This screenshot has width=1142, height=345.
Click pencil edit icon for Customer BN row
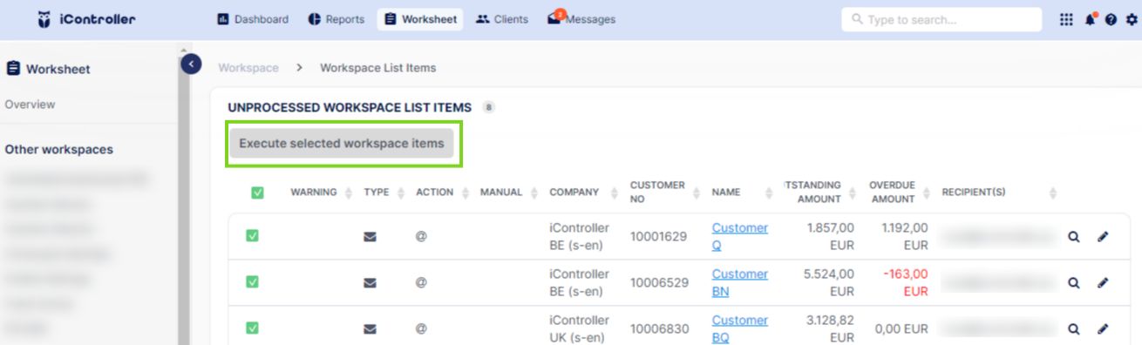click(x=1103, y=282)
